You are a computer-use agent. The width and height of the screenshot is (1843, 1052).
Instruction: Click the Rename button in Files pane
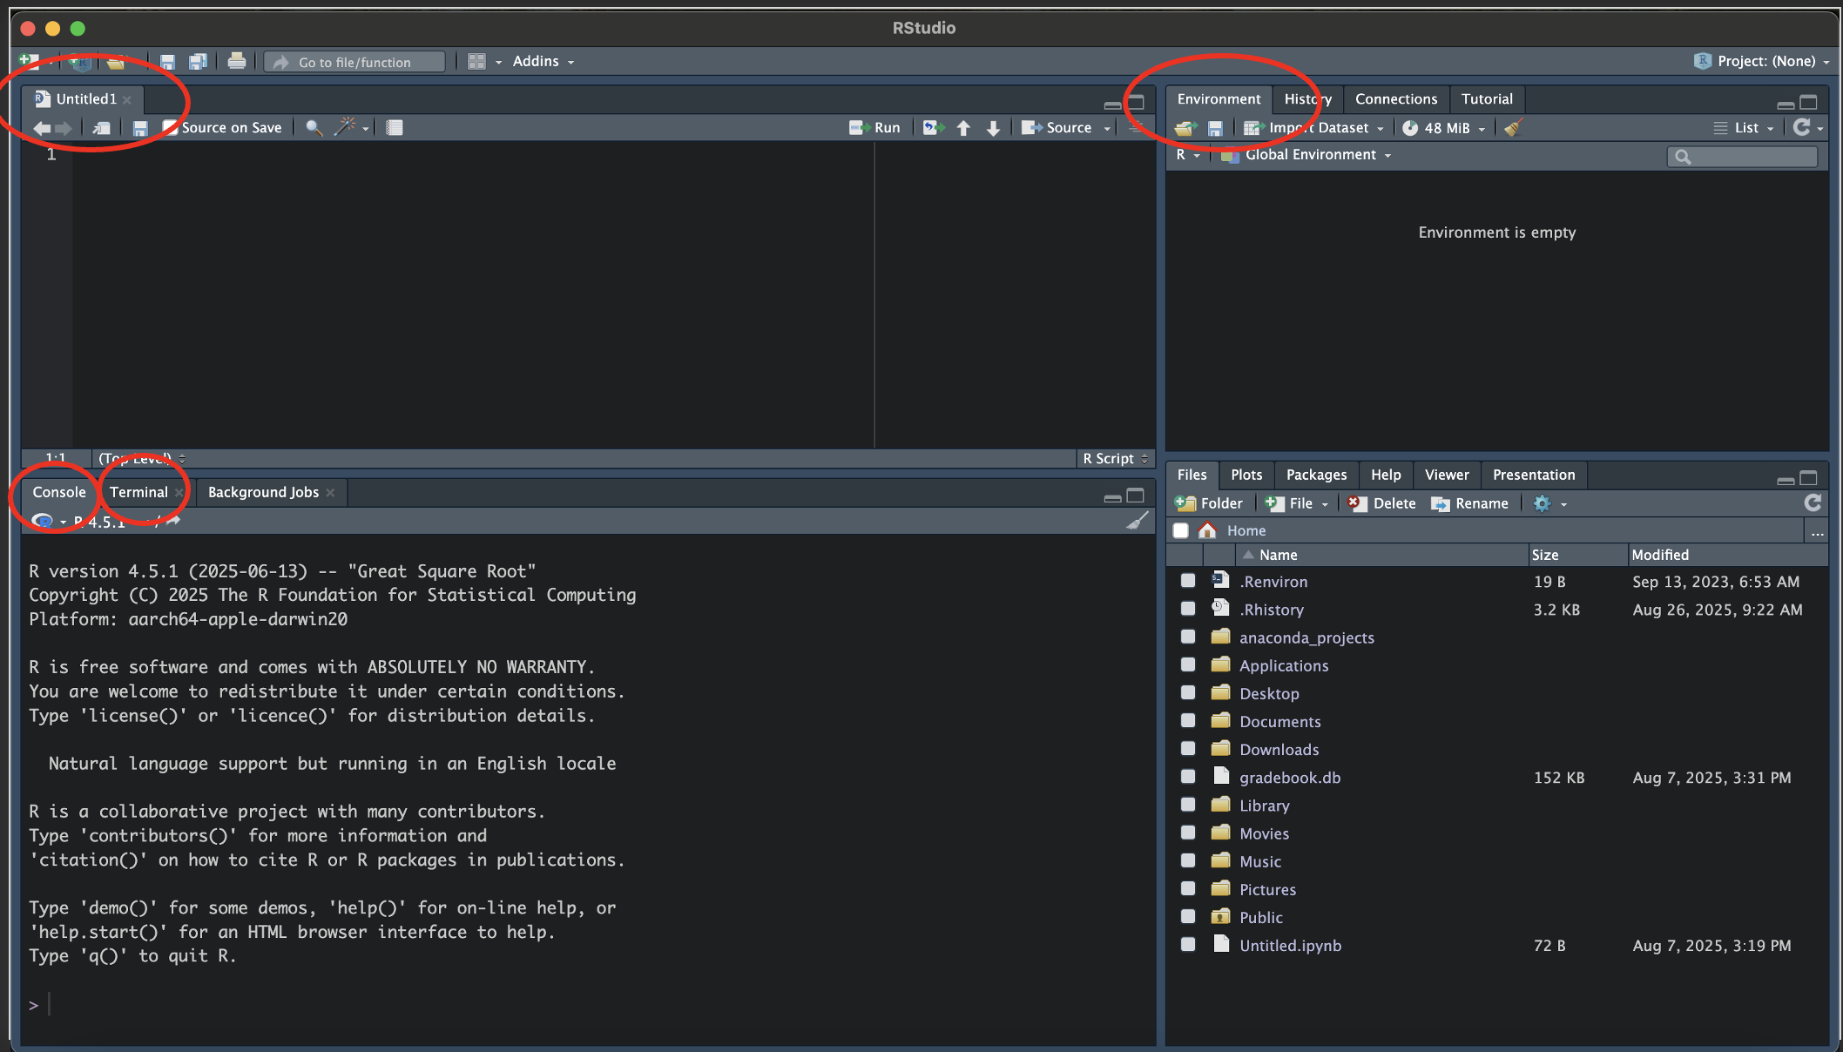[x=1469, y=503]
